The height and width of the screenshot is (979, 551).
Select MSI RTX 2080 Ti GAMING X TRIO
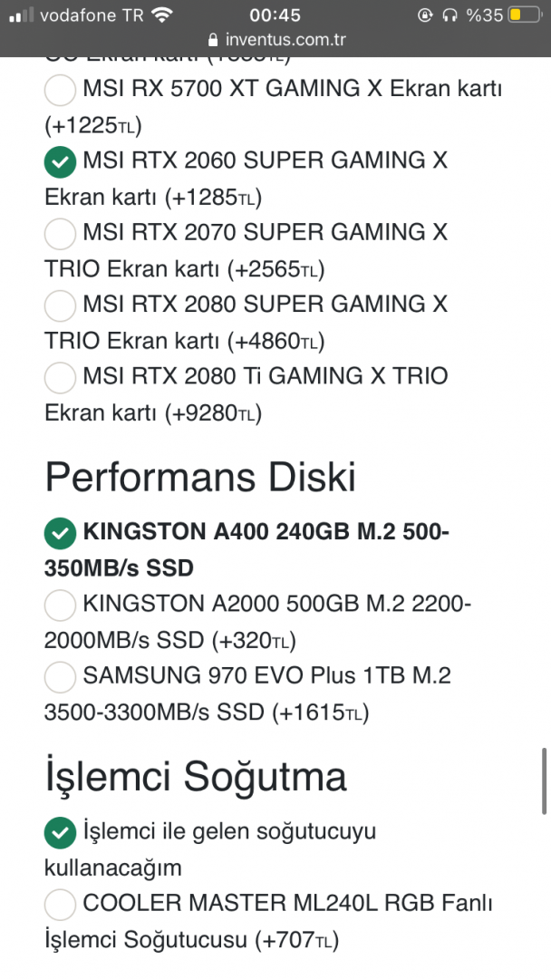pos(59,377)
